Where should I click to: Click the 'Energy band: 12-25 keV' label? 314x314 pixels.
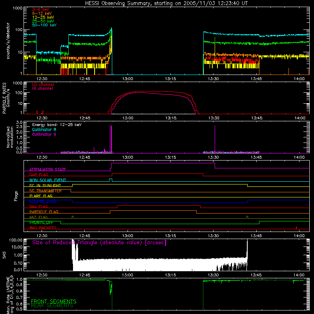[x=57, y=125]
